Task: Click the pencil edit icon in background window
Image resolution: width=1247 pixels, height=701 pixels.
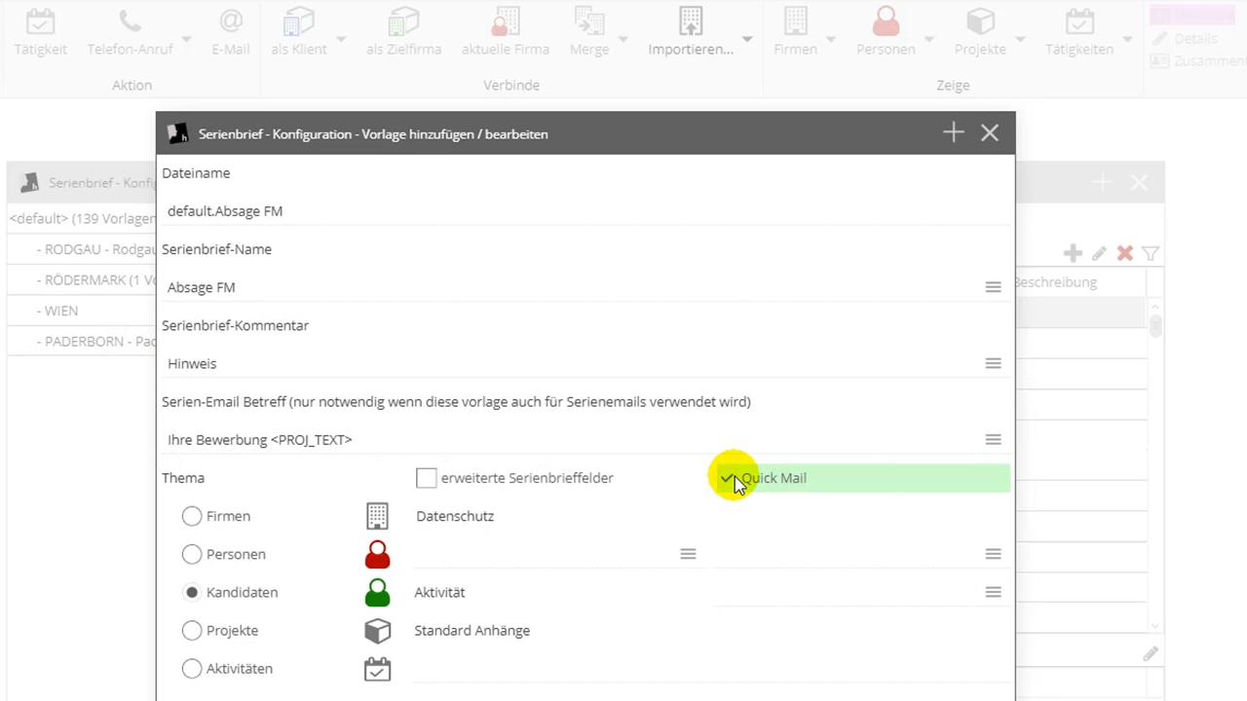Action: [1099, 253]
